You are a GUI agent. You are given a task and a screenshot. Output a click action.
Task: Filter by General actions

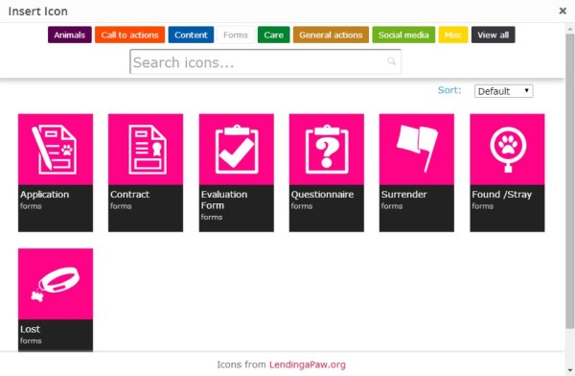[x=331, y=35]
